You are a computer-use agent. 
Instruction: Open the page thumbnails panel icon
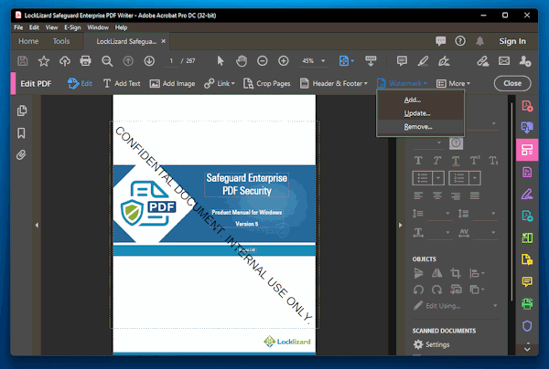tap(21, 111)
